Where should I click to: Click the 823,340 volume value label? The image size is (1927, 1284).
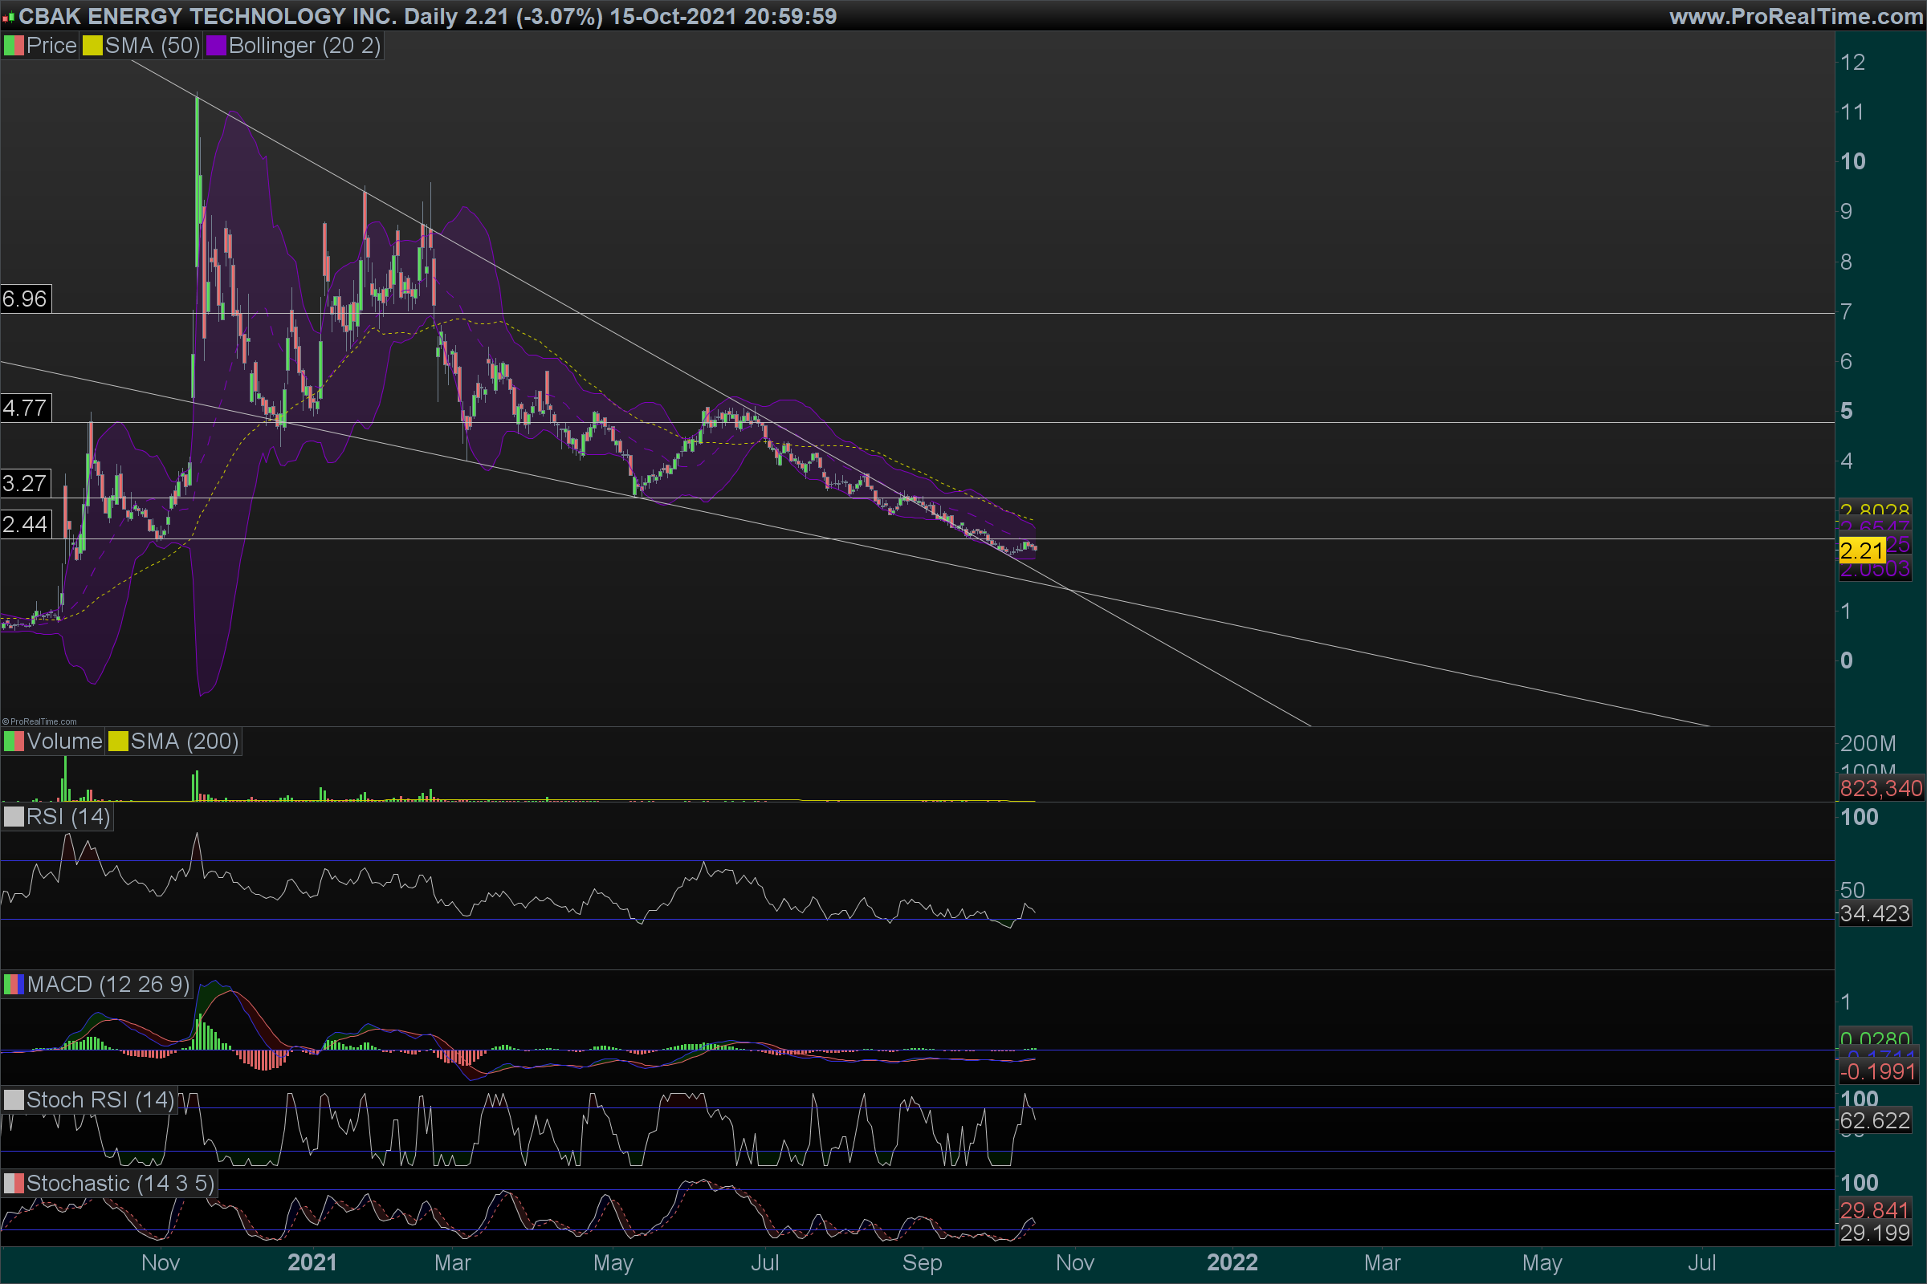[1880, 789]
